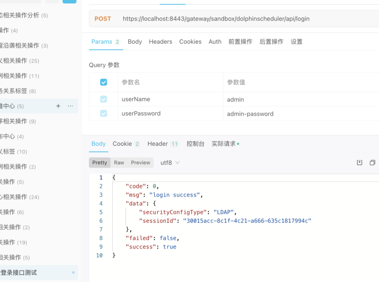The image size is (379, 282).
Task: Click the sessionId value in response JSON
Action: click(247, 221)
